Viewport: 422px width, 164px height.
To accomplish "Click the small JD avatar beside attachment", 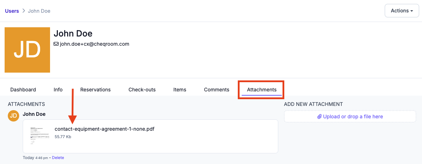I will 13,116.
